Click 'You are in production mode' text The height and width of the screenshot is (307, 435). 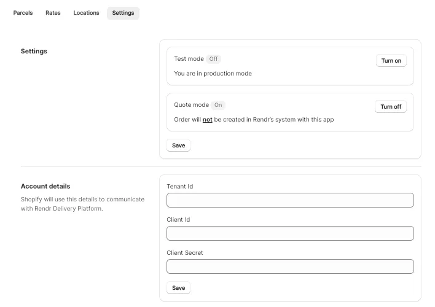tap(213, 74)
